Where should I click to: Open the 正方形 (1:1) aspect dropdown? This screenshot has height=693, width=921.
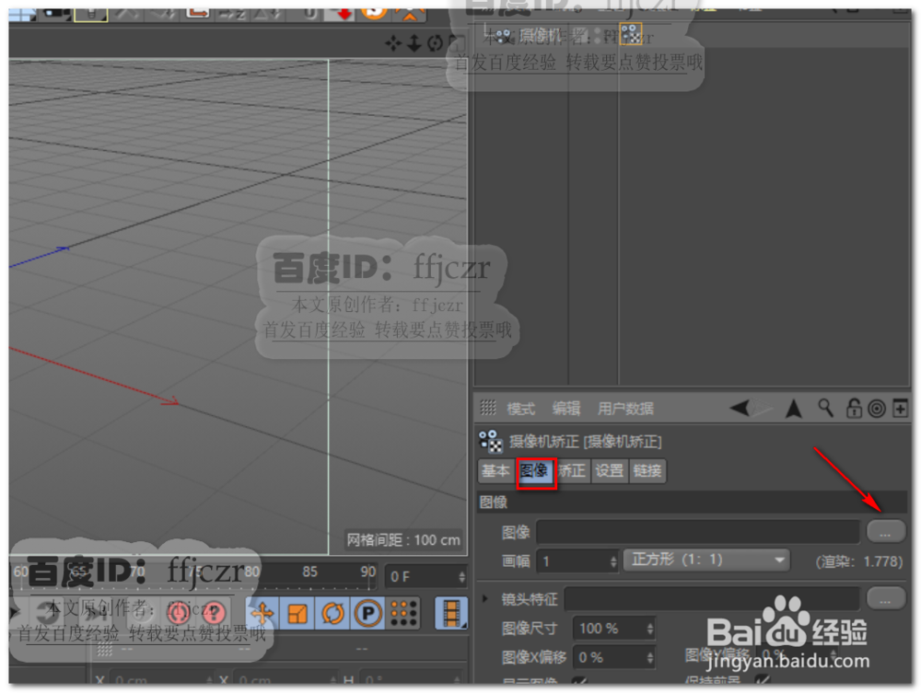pos(706,560)
